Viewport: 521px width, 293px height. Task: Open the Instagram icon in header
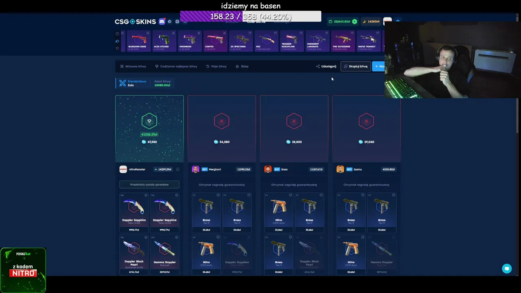click(x=177, y=22)
